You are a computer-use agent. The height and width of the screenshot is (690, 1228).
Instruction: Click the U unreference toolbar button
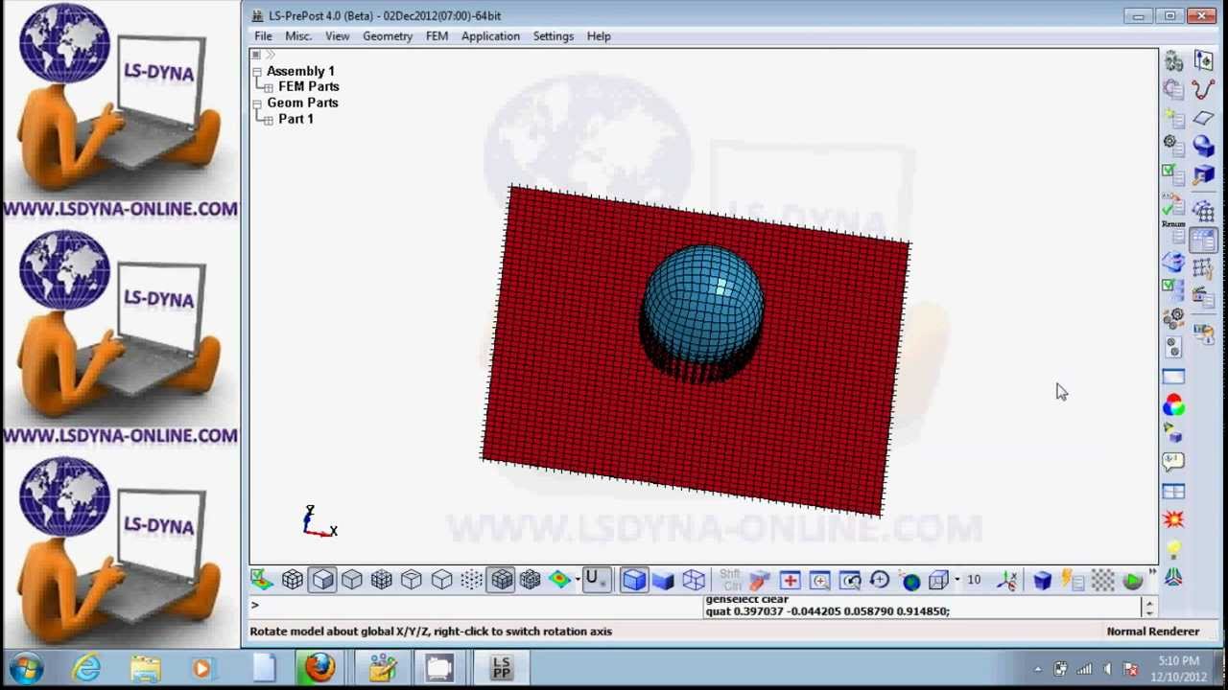595,580
